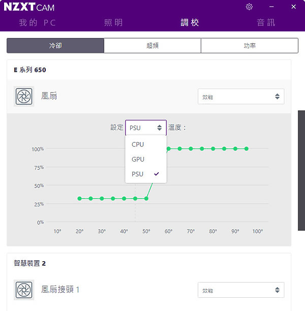Switch to the 我的 PC tab
The image size is (305, 311).
tap(37, 22)
